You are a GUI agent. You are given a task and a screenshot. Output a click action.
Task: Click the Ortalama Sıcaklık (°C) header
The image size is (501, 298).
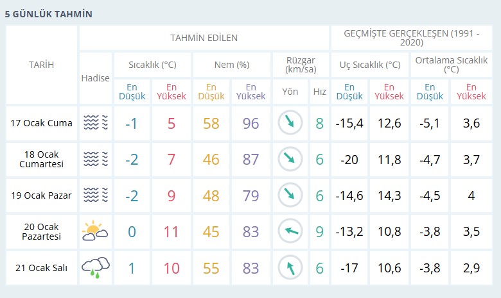tap(451, 65)
